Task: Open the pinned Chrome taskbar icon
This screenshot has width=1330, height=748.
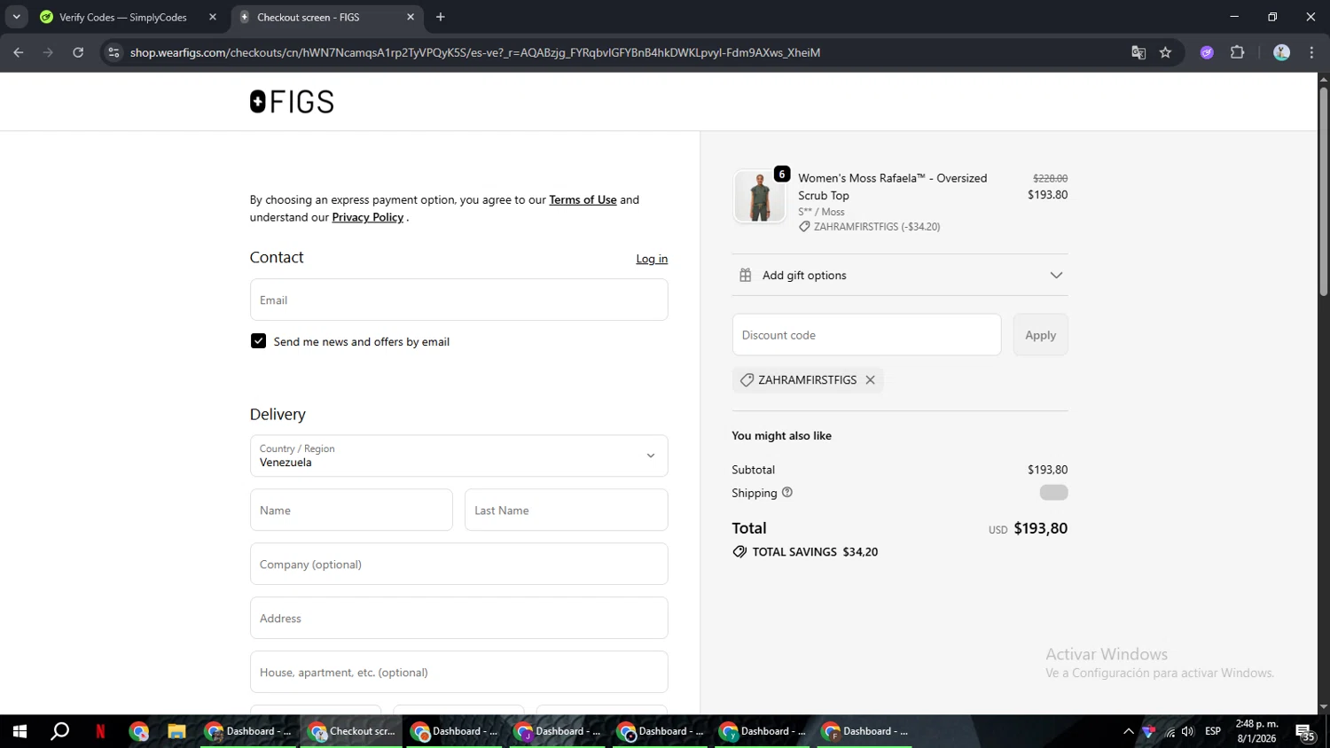Action: tap(138, 731)
